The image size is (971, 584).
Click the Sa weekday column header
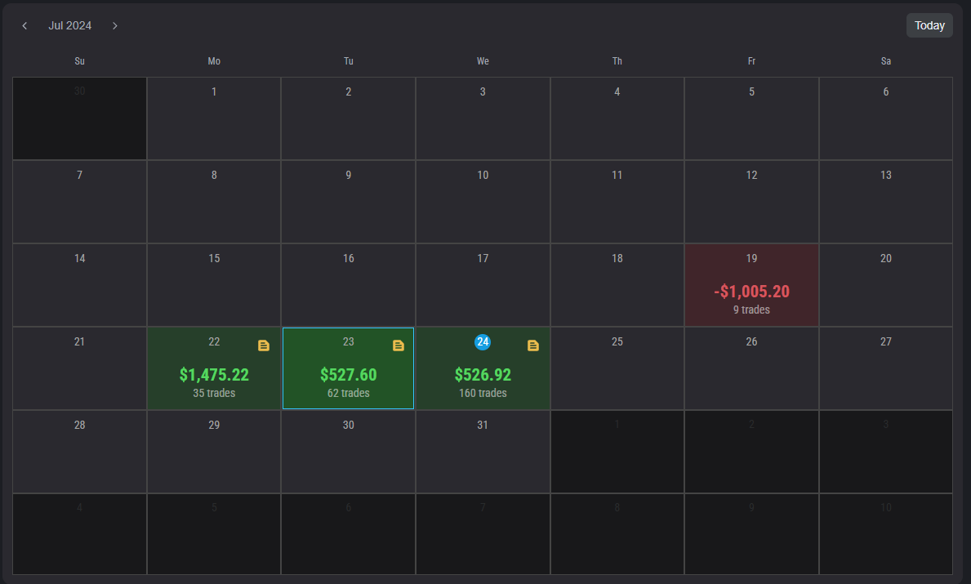tap(885, 60)
